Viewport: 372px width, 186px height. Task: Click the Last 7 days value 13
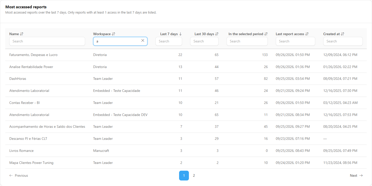click(x=180, y=67)
